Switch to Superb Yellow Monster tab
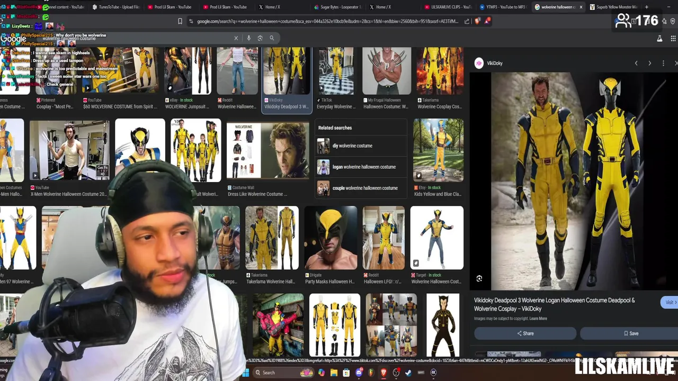Viewport: 678px width, 381px height. click(613, 7)
